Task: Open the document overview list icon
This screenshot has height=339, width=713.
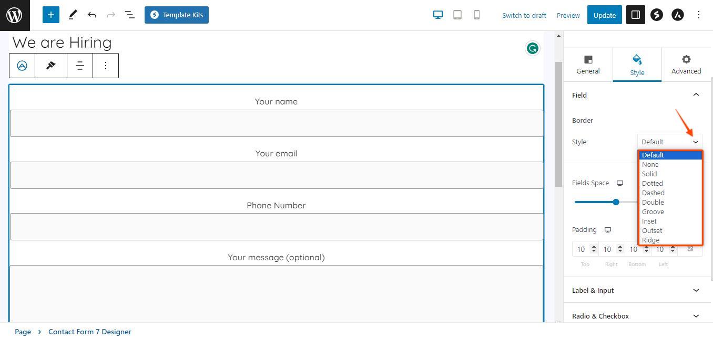Action: coord(130,15)
